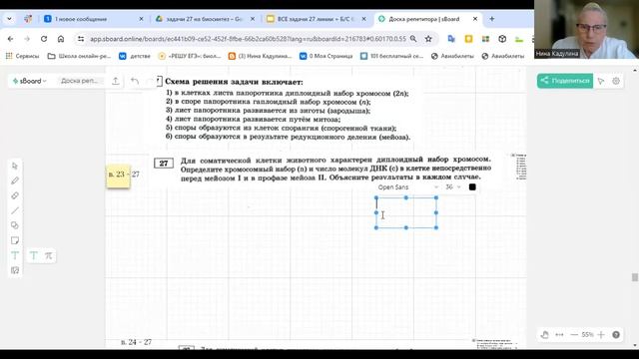Close the 'Доска репетитора' tab
This screenshot has width=639, height=359.
[x=475, y=19]
